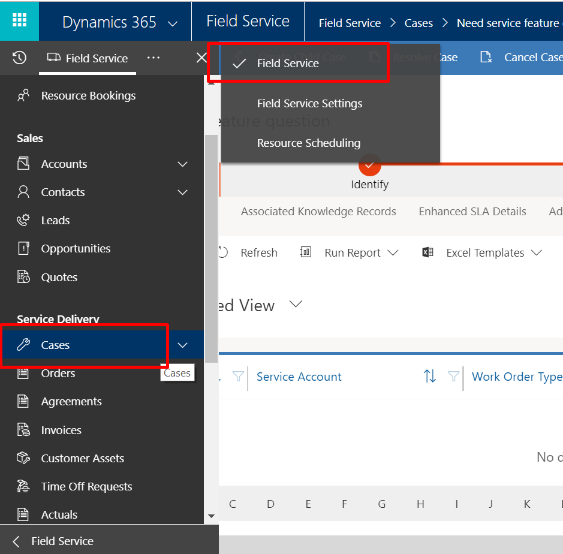Image resolution: width=563 pixels, height=554 pixels.
Task: Open the Run Report dropdown
Action: coord(393,252)
